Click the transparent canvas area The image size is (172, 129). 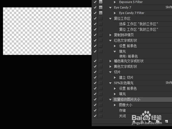pyautogui.click(x=47, y=31)
